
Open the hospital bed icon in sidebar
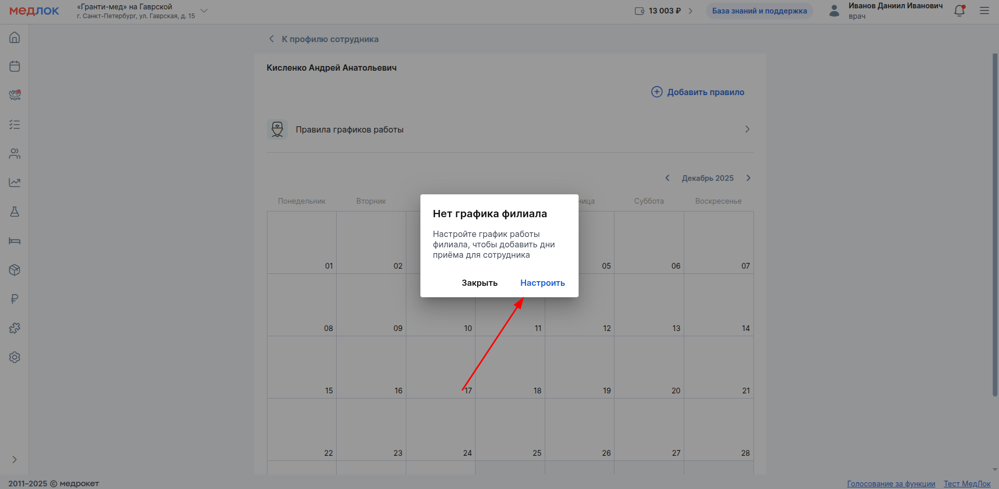15,241
